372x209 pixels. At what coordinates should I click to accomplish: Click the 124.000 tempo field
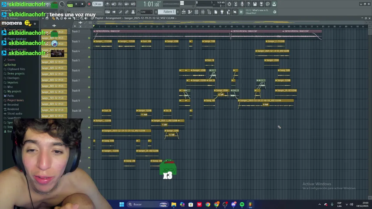point(97,4)
